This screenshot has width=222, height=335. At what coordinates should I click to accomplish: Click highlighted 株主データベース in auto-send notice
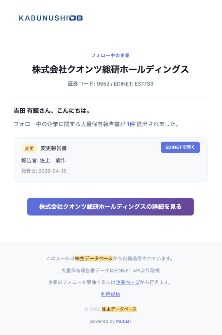[x=94, y=258]
